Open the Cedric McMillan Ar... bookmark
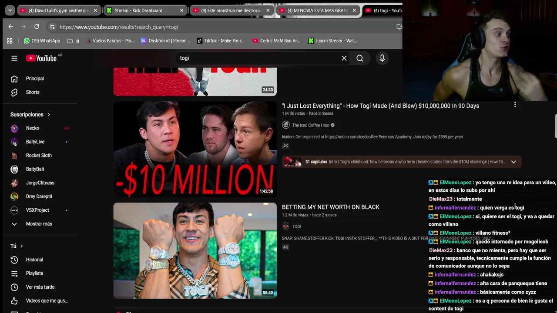This screenshot has width=557, height=313. coord(276,41)
